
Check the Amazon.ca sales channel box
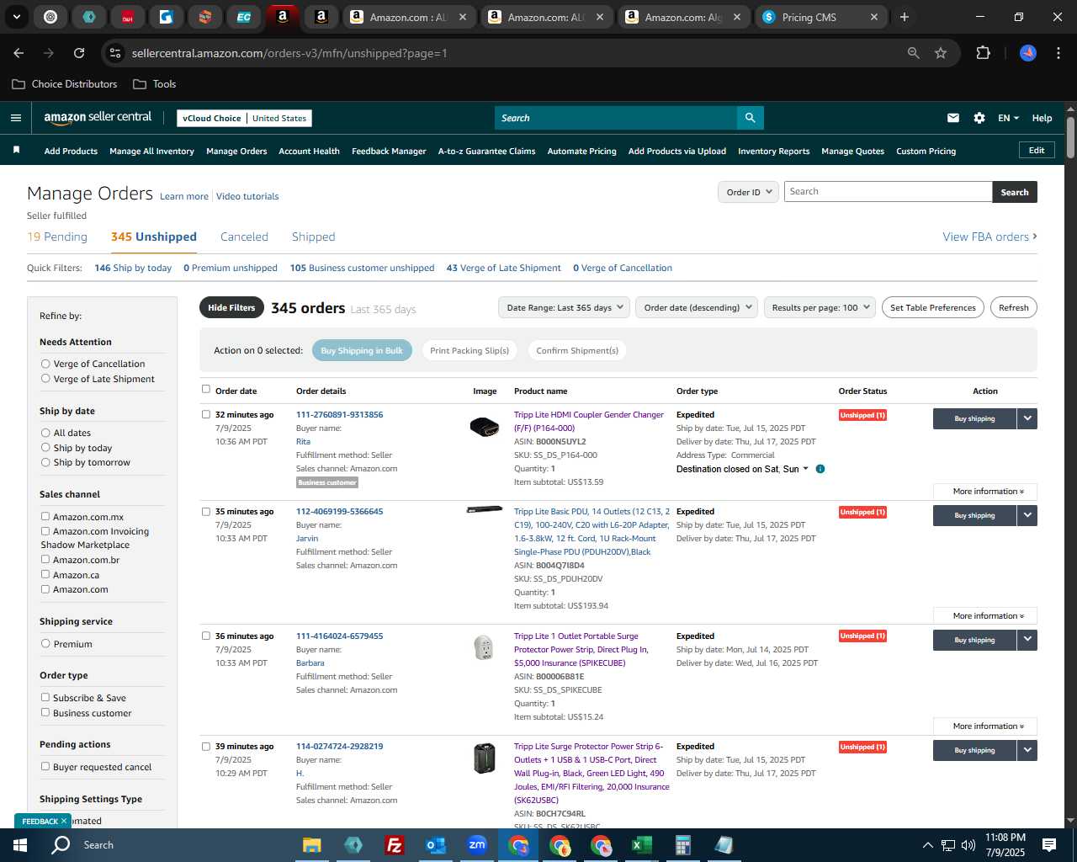coord(45,574)
